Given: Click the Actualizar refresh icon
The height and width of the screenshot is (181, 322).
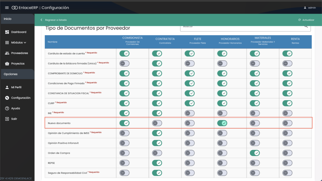Looking at the screenshot, I should click(x=299, y=20).
